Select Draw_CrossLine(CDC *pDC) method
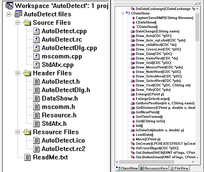 (x=158, y=49)
